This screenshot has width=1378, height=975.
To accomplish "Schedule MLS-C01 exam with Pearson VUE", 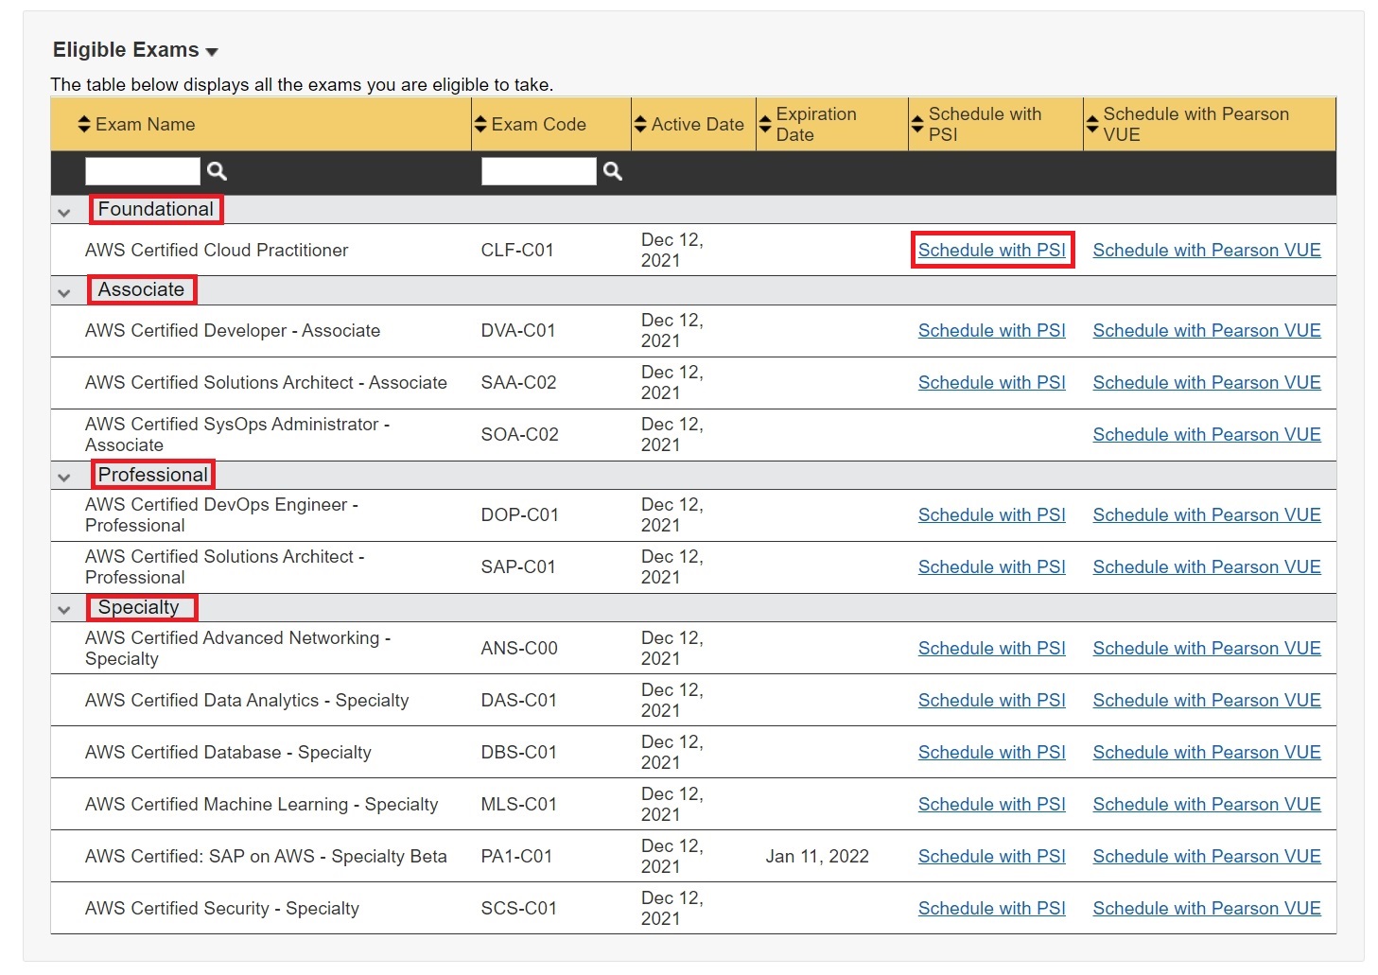I will pos(1207,804).
